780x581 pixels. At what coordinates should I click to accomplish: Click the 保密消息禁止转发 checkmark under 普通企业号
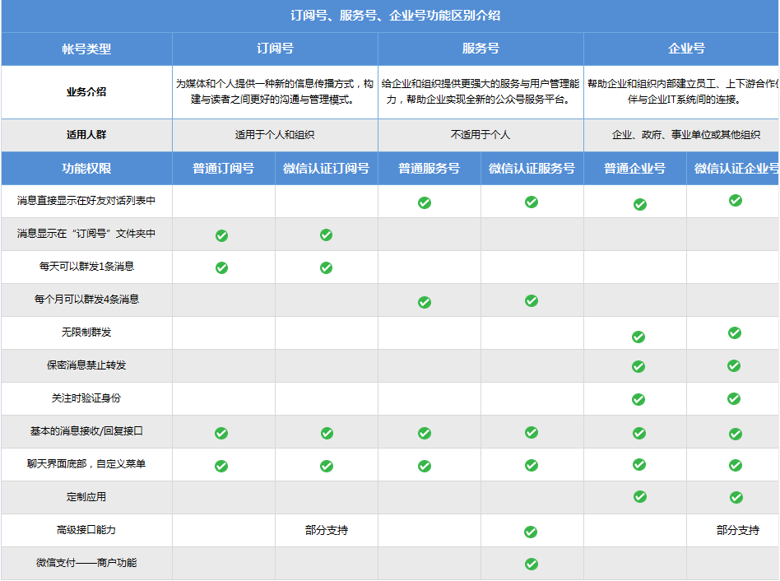[638, 366]
